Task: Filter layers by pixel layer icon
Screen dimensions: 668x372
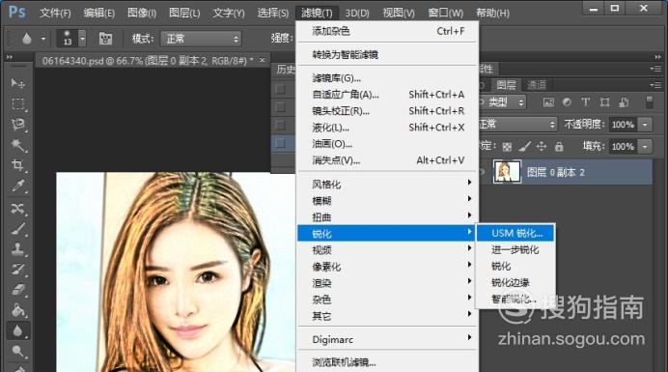Action: (x=548, y=102)
